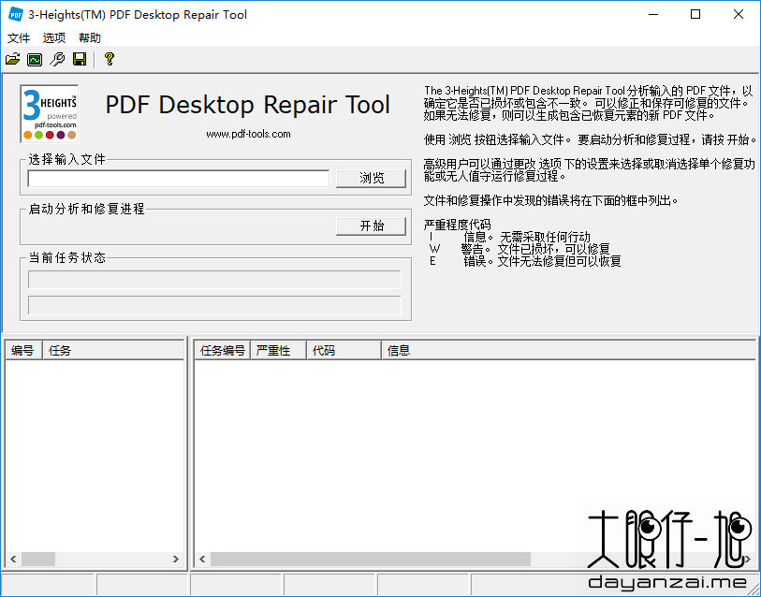The width and height of the screenshot is (761, 597).
Task: Click the PDF app icon in title bar
Action: coord(16,15)
